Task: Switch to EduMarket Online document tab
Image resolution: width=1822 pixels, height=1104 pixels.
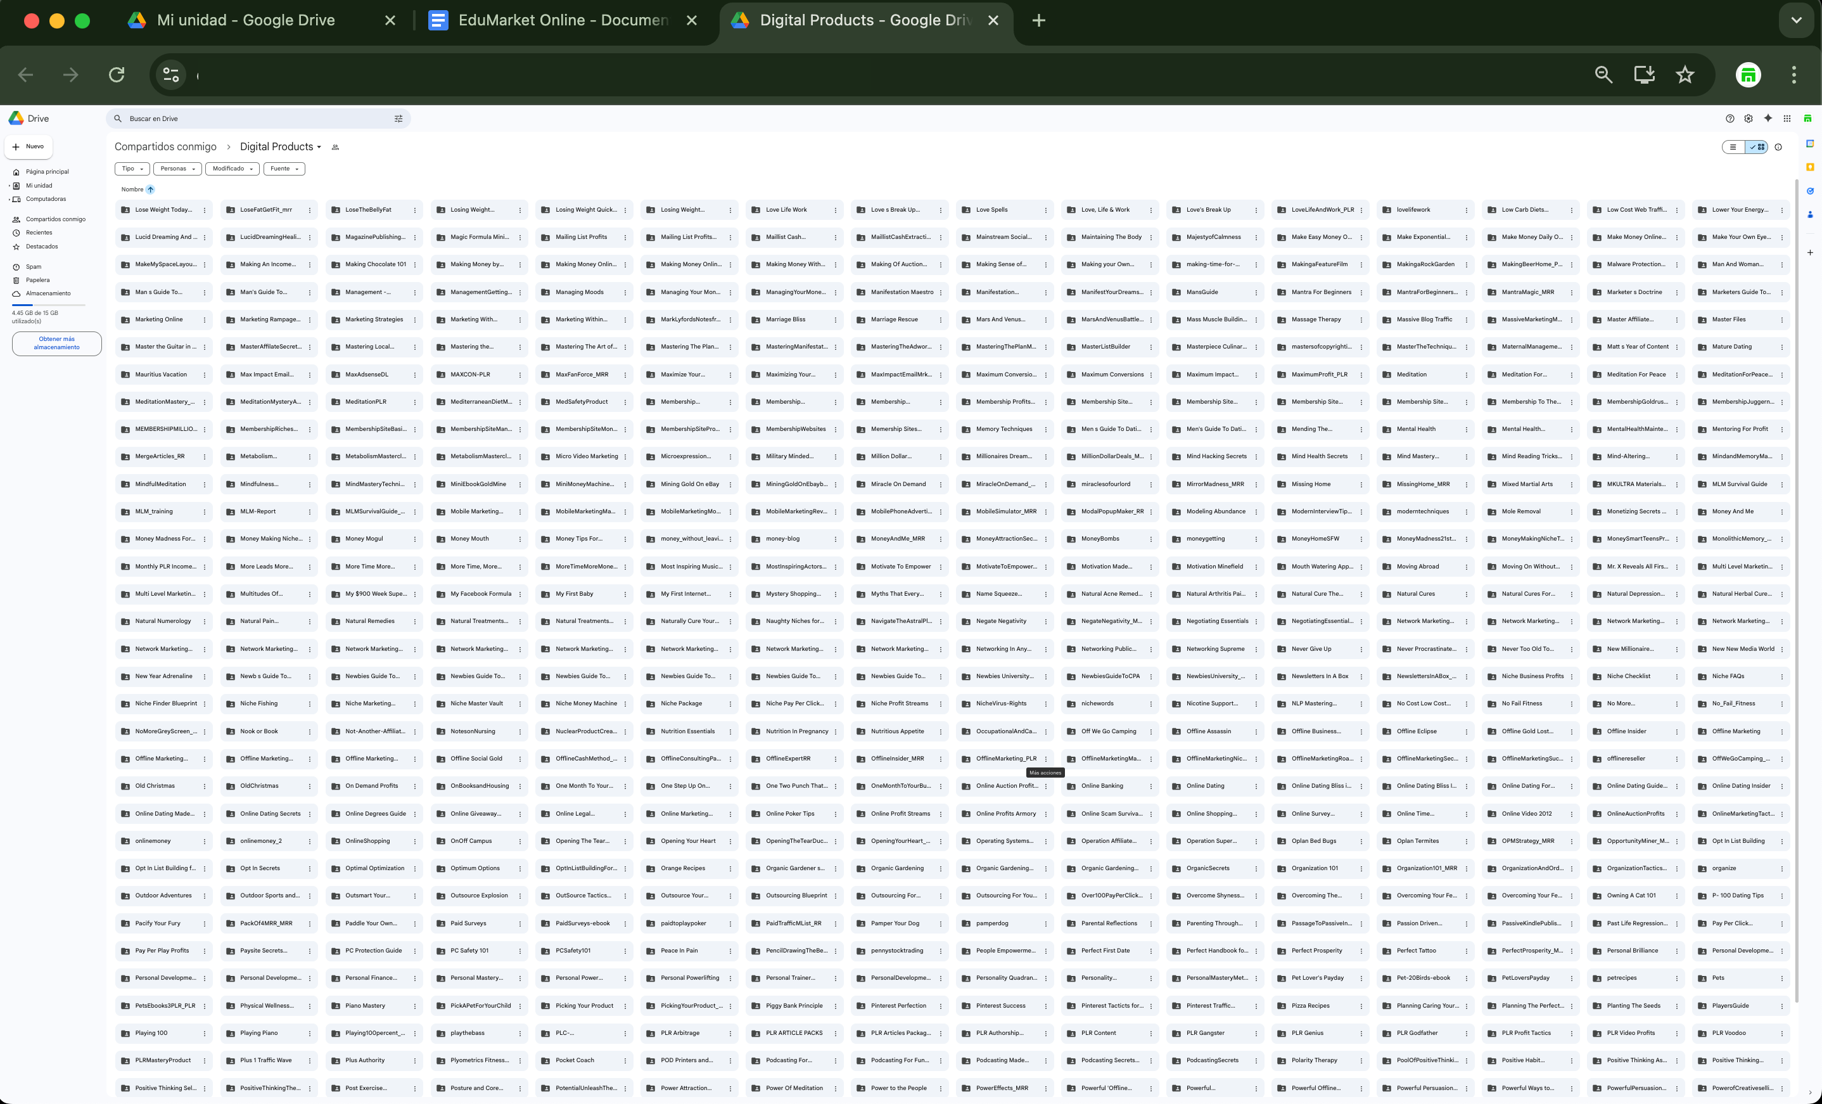Action: [x=562, y=21]
